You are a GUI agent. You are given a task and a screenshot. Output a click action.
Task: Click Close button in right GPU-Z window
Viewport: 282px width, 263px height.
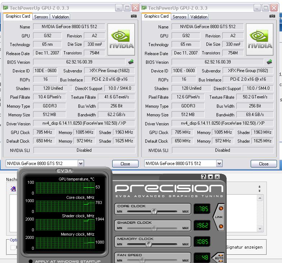[x=264, y=164]
